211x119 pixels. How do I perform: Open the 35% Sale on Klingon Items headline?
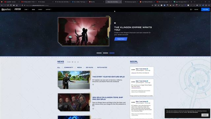(x=108, y=98)
